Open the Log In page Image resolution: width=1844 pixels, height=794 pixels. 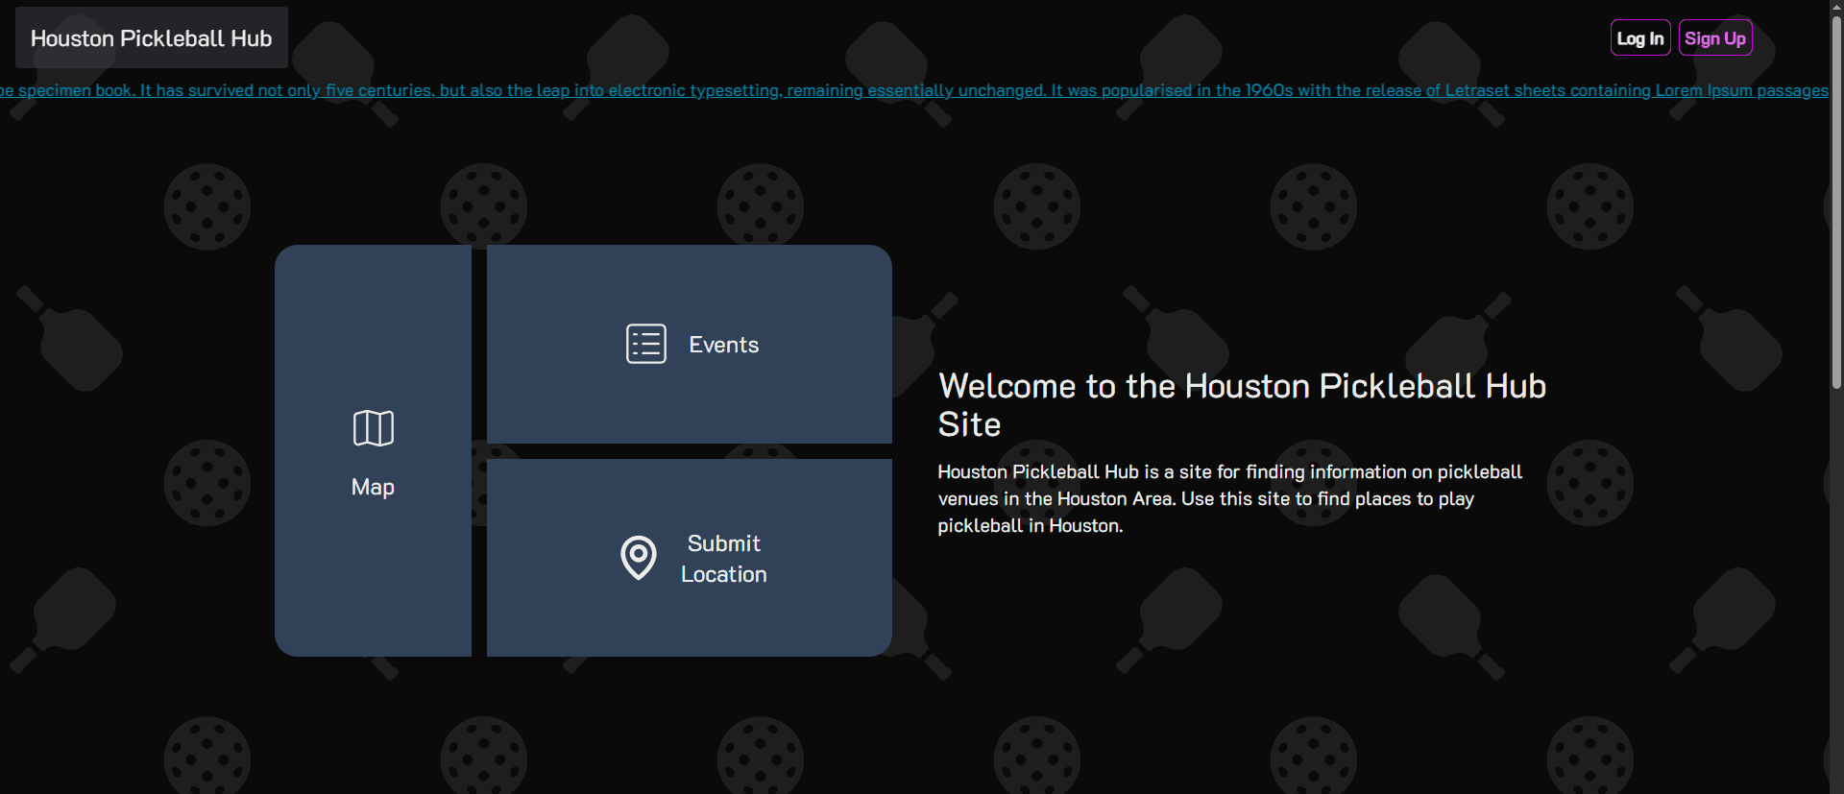[x=1639, y=38]
